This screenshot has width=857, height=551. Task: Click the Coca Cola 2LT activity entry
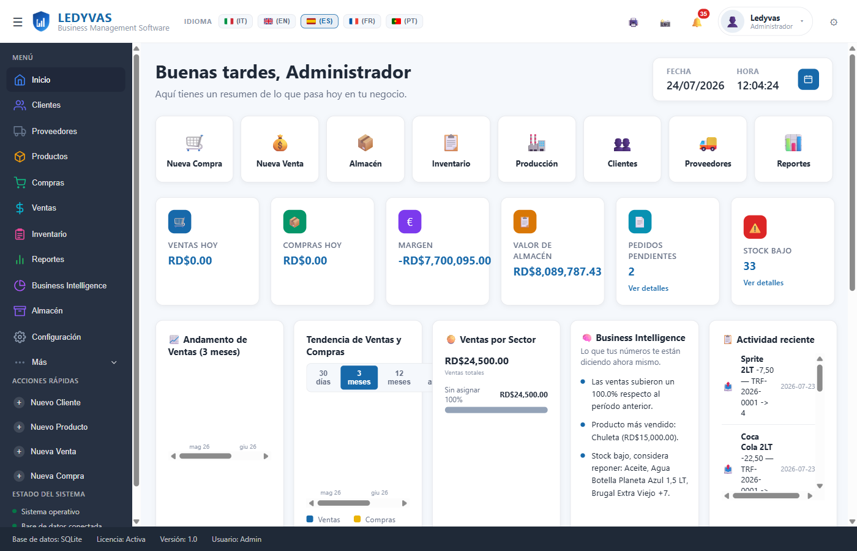[x=769, y=461]
